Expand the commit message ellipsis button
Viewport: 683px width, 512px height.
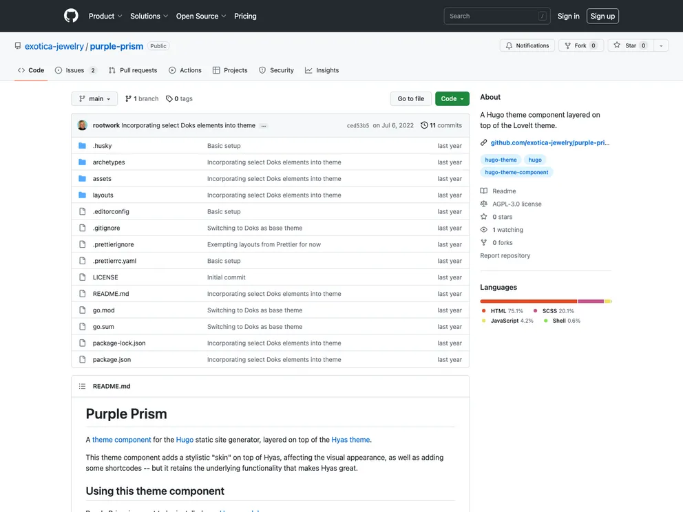264,126
